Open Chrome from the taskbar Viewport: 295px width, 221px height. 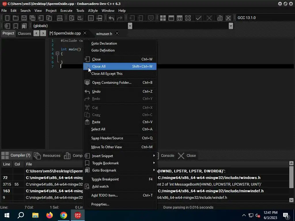(64, 215)
